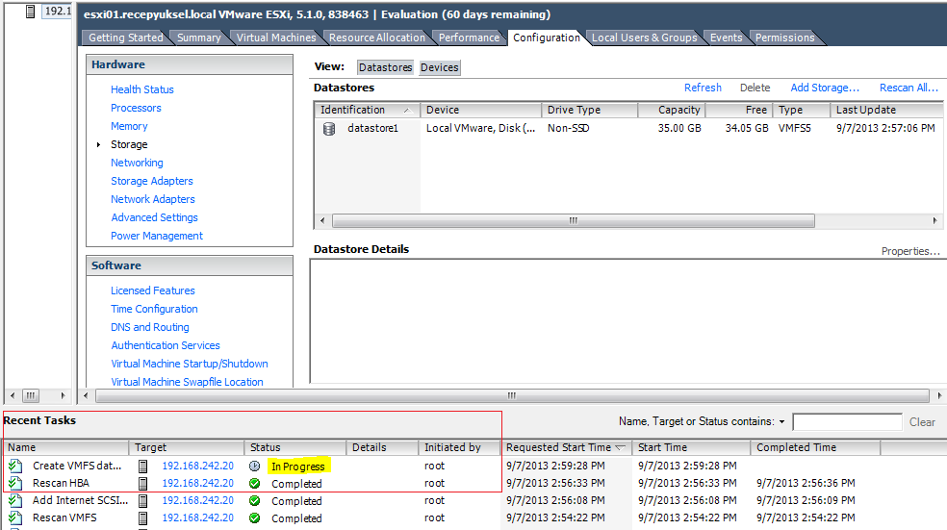The image size is (947, 530).
Task: Go to the Resource Allocation tab
Action: point(377,38)
